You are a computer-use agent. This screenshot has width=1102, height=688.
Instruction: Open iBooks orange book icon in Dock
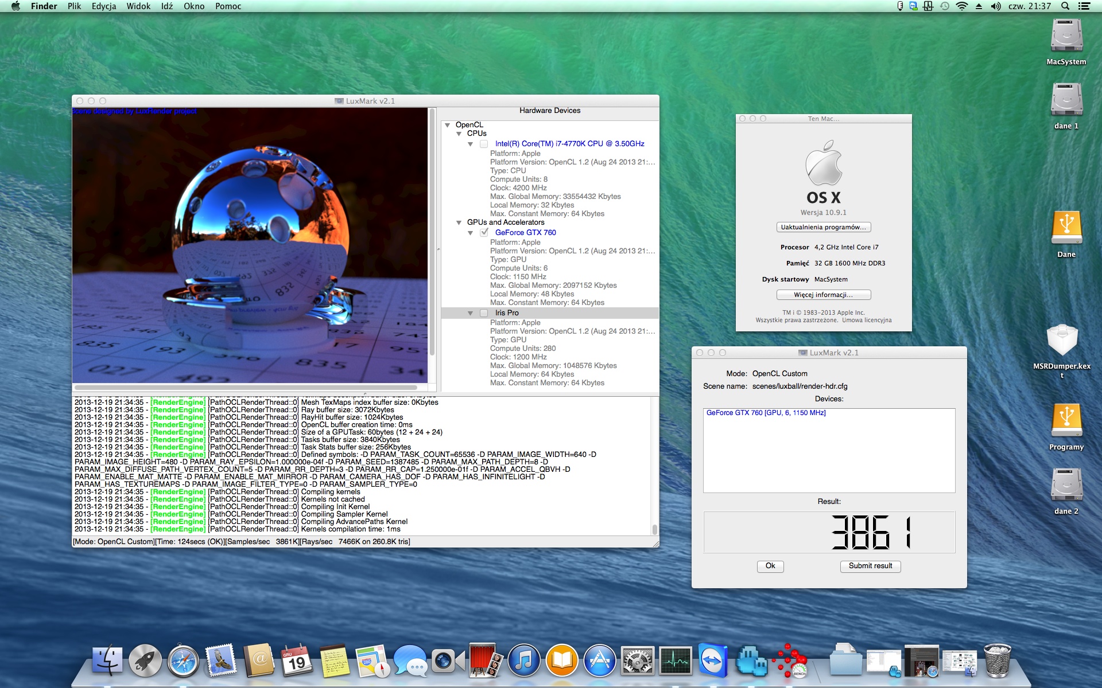(x=562, y=661)
